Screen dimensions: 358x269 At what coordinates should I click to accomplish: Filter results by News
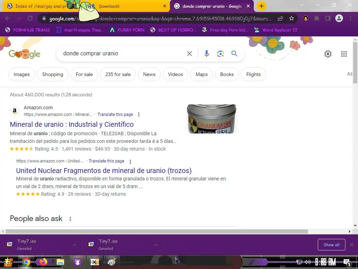coord(149,74)
